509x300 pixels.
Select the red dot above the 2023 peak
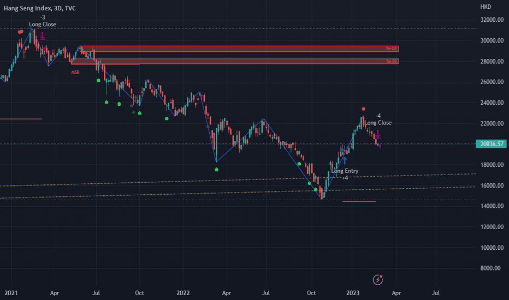(364, 109)
